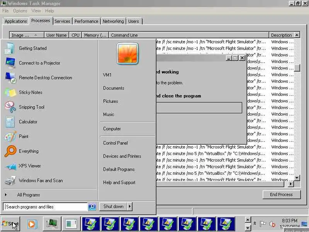Open Task Manager Options menu

pos(20,11)
